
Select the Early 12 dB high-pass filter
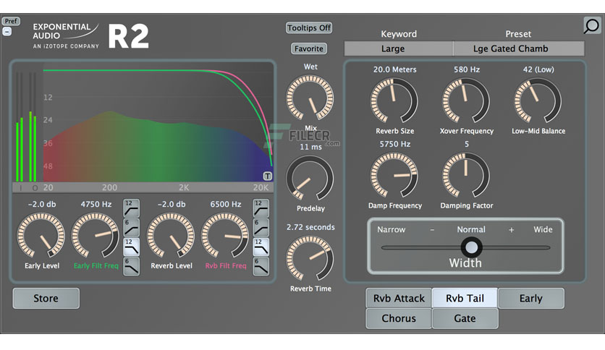point(131,208)
